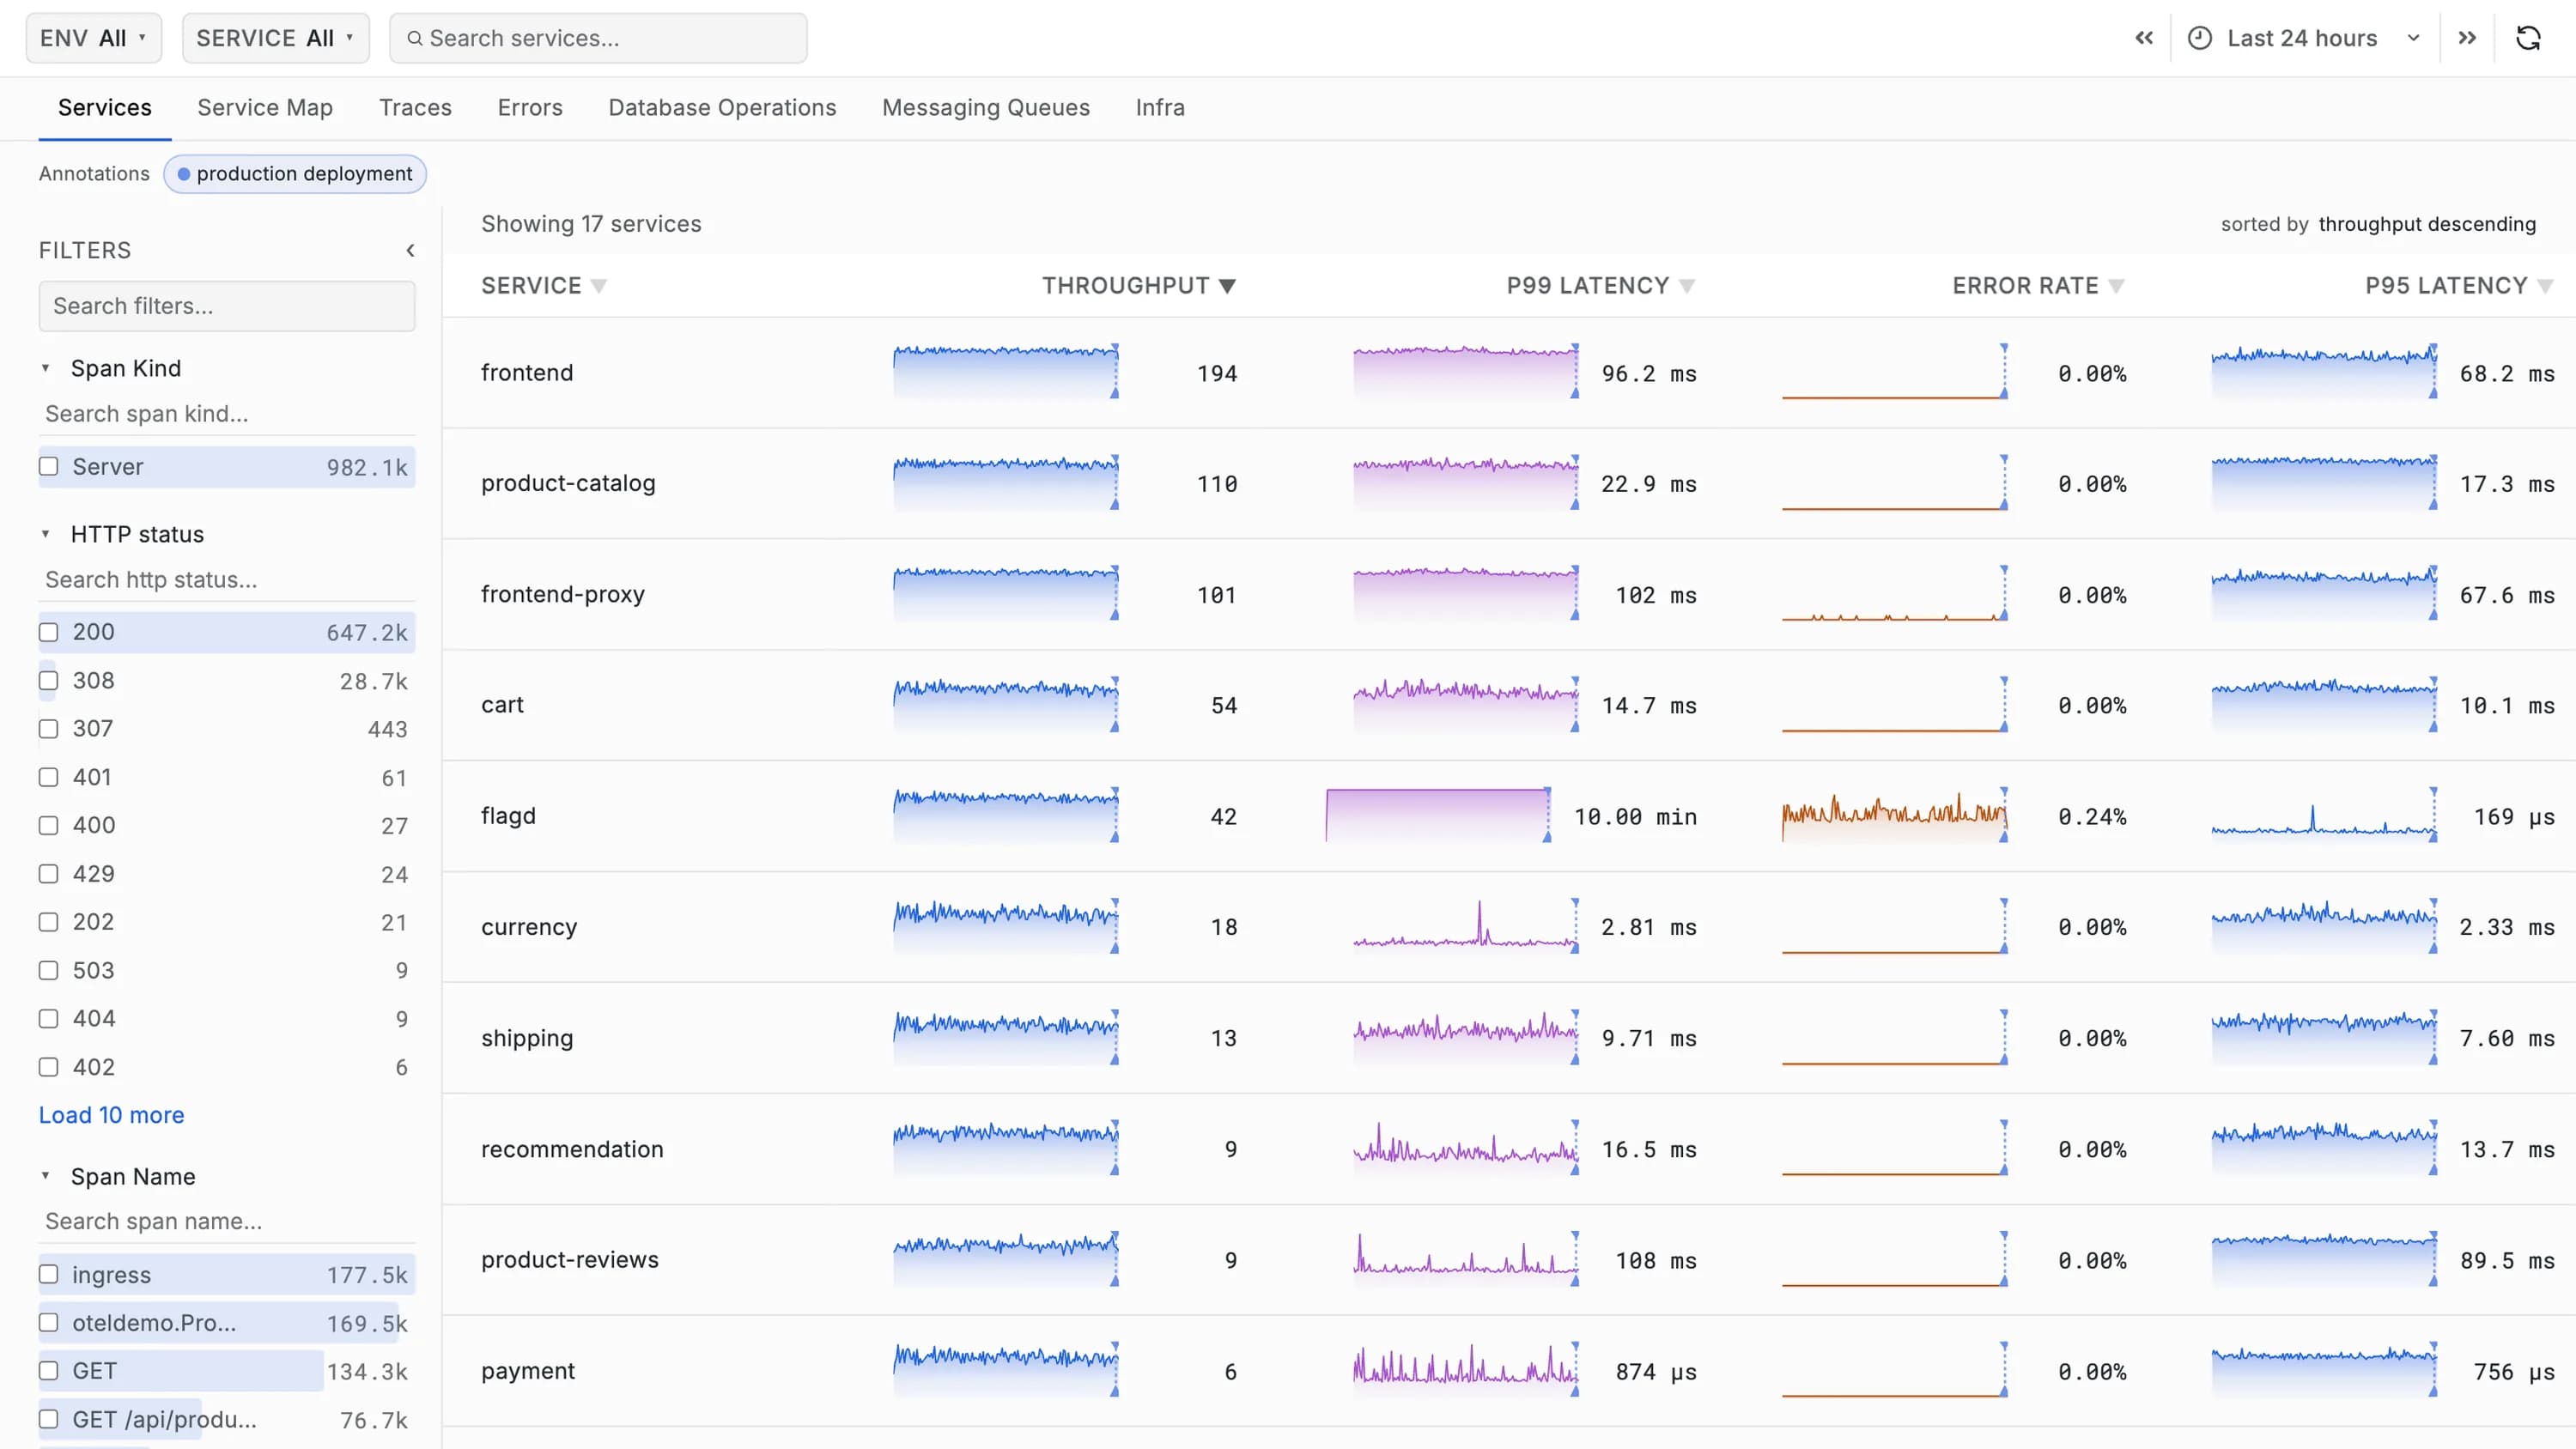2576x1449 pixels.
Task: Open the Last 24 hours time dropdown
Action: point(2304,38)
